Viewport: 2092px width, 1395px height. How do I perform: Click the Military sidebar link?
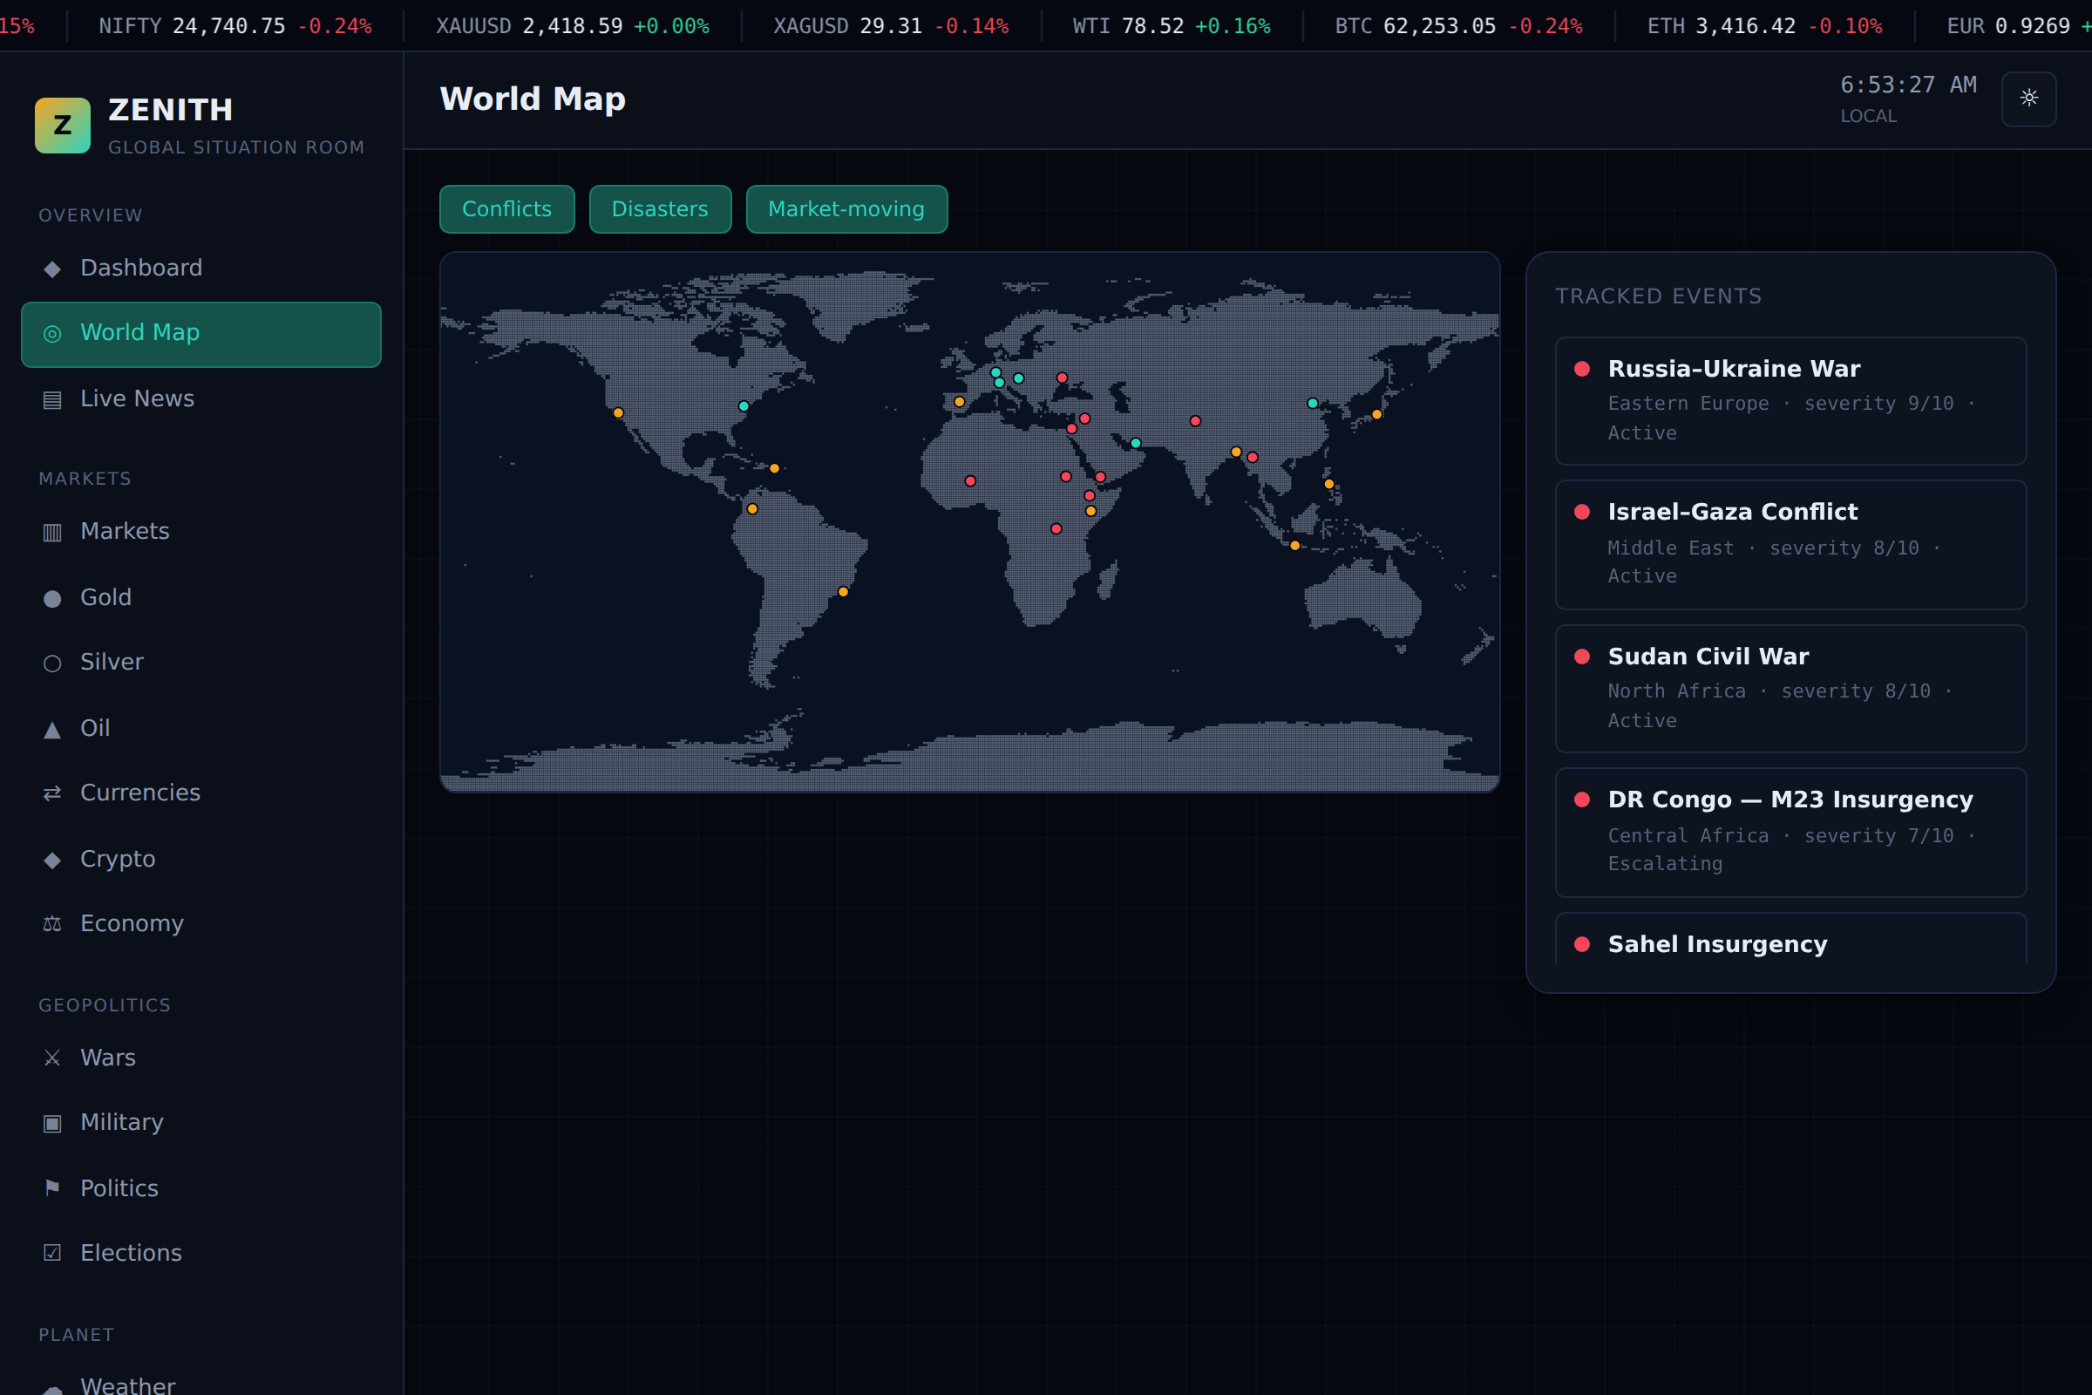point(201,1123)
